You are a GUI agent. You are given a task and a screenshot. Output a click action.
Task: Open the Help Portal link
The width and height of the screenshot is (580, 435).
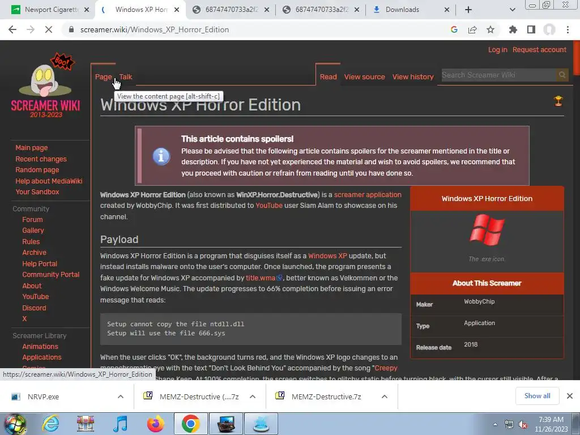tap(40, 264)
